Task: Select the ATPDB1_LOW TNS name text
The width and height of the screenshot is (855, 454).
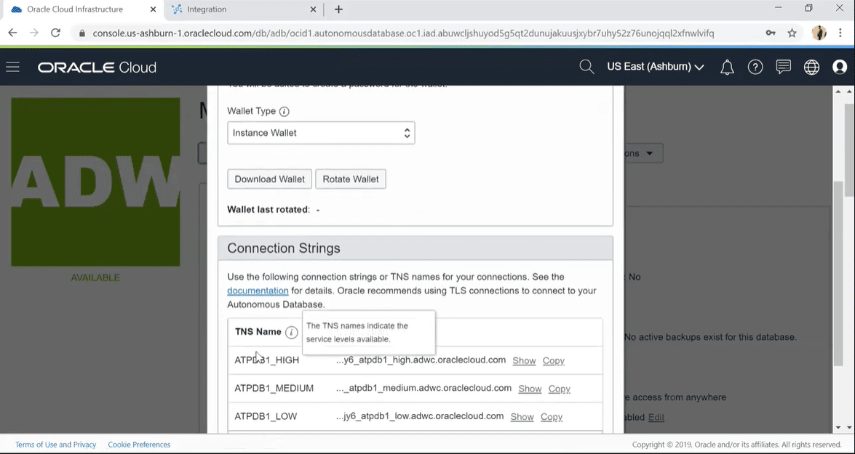Action: [x=266, y=416]
